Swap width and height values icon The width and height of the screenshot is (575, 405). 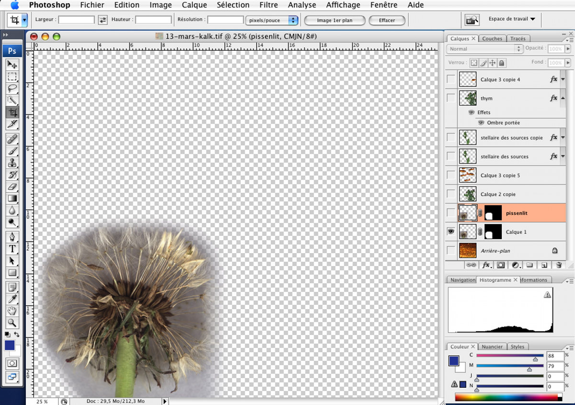(x=103, y=20)
